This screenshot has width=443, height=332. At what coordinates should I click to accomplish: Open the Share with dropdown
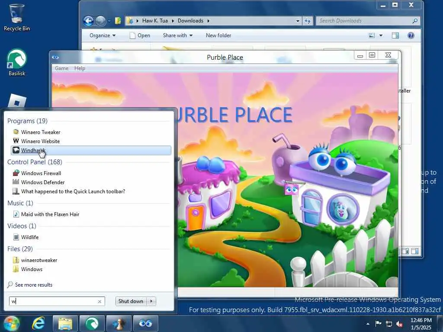[177, 35]
